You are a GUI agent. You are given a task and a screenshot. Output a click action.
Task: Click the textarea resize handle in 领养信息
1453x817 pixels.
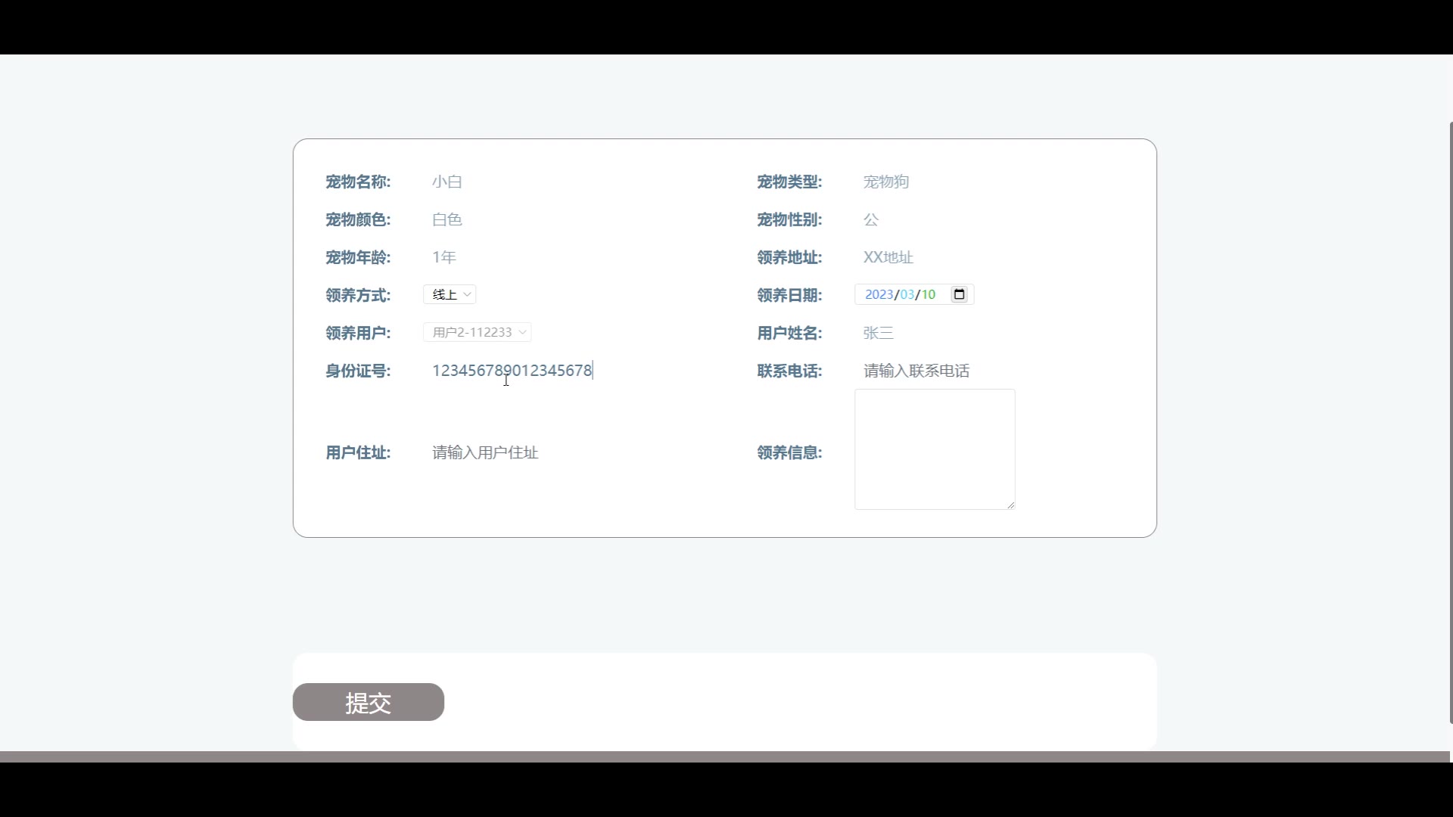pos(1010,505)
